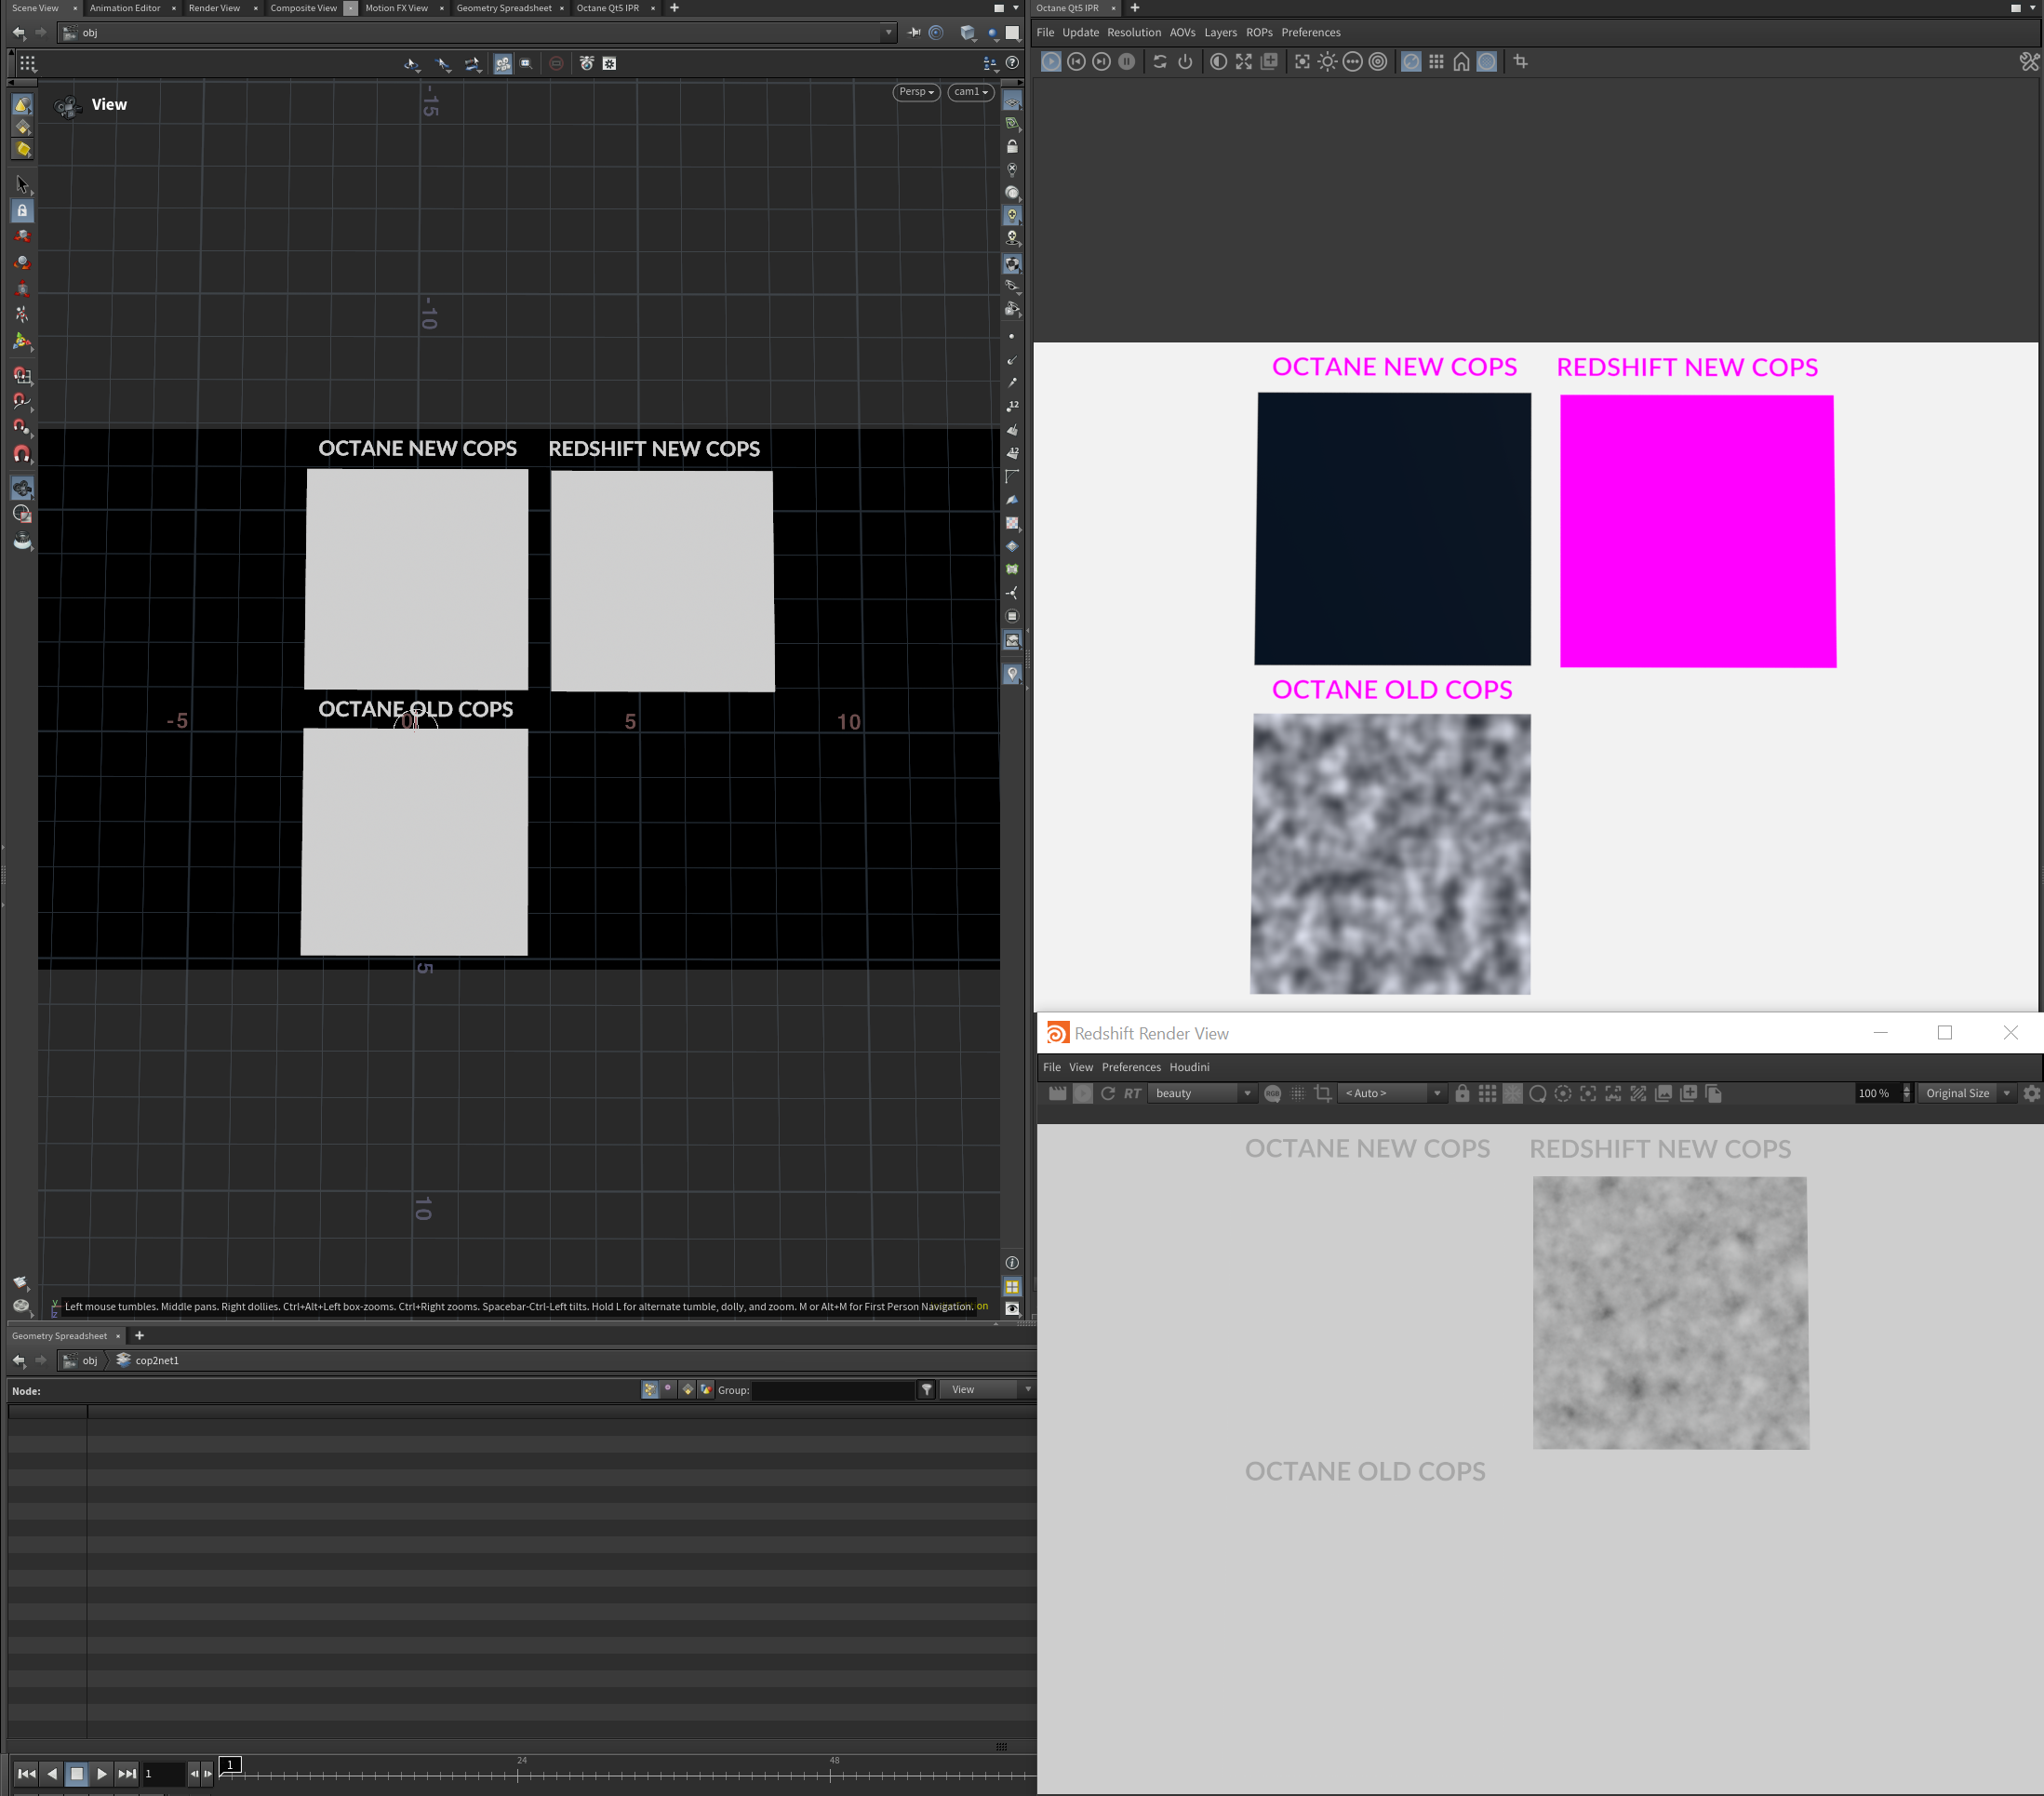Click cop2net1 in the path bar
The width and height of the screenshot is (2044, 1796).
(x=156, y=1360)
